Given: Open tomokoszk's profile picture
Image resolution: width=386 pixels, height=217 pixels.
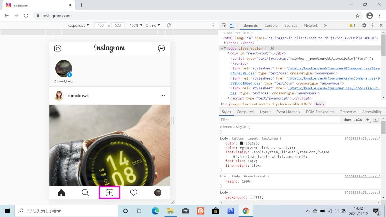Looking at the screenshot, I should coord(59,96).
